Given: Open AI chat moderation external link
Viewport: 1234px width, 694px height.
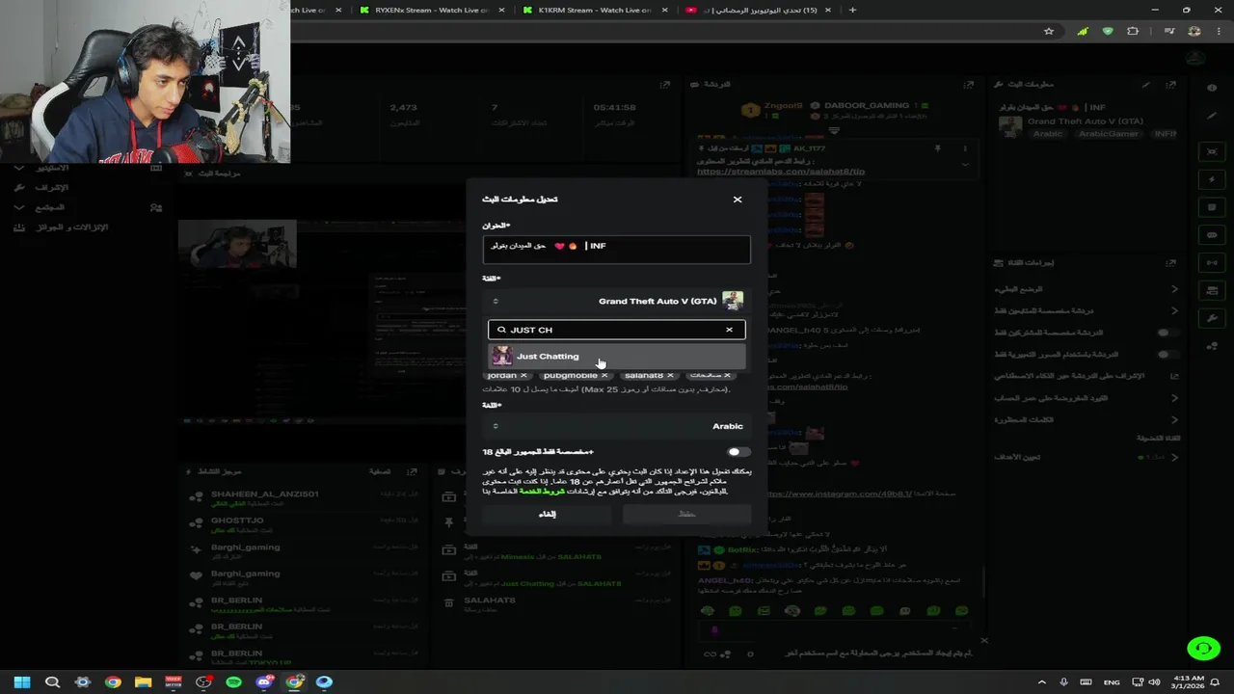Looking at the screenshot, I should click(x=1174, y=376).
